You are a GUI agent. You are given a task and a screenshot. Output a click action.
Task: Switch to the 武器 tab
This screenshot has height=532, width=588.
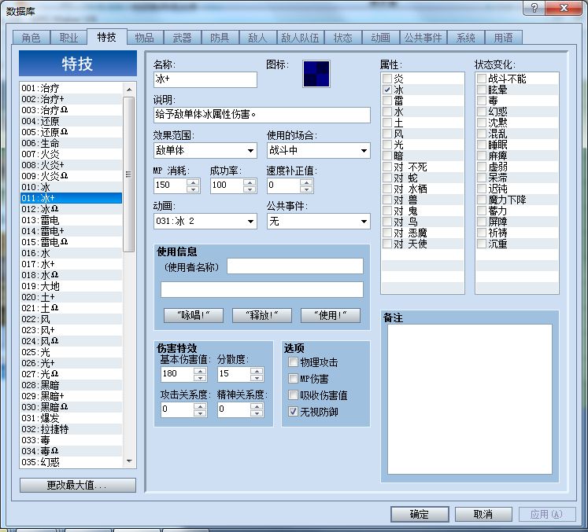[183, 38]
